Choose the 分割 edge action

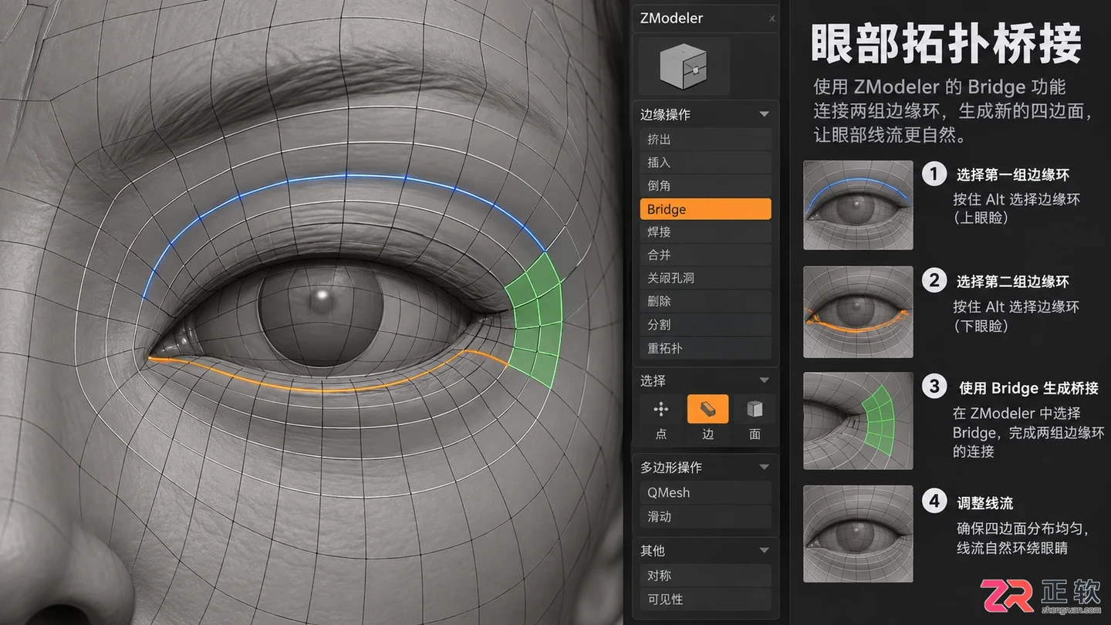705,325
